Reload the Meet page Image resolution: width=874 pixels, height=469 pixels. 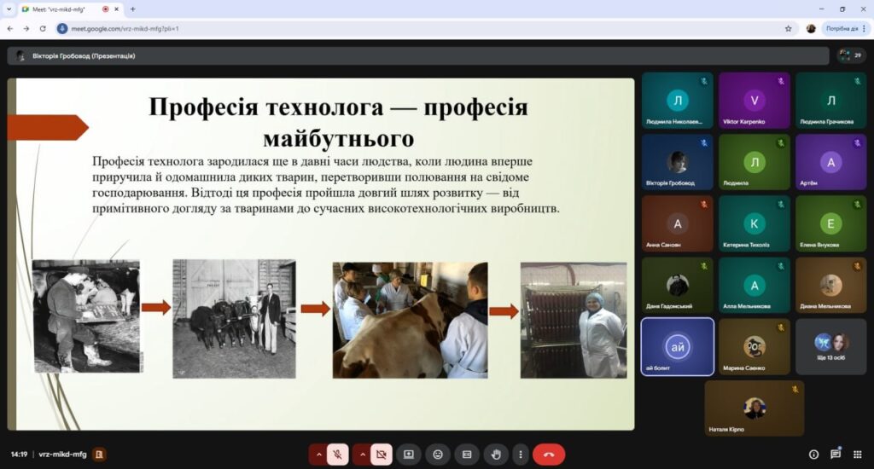point(43,28)
